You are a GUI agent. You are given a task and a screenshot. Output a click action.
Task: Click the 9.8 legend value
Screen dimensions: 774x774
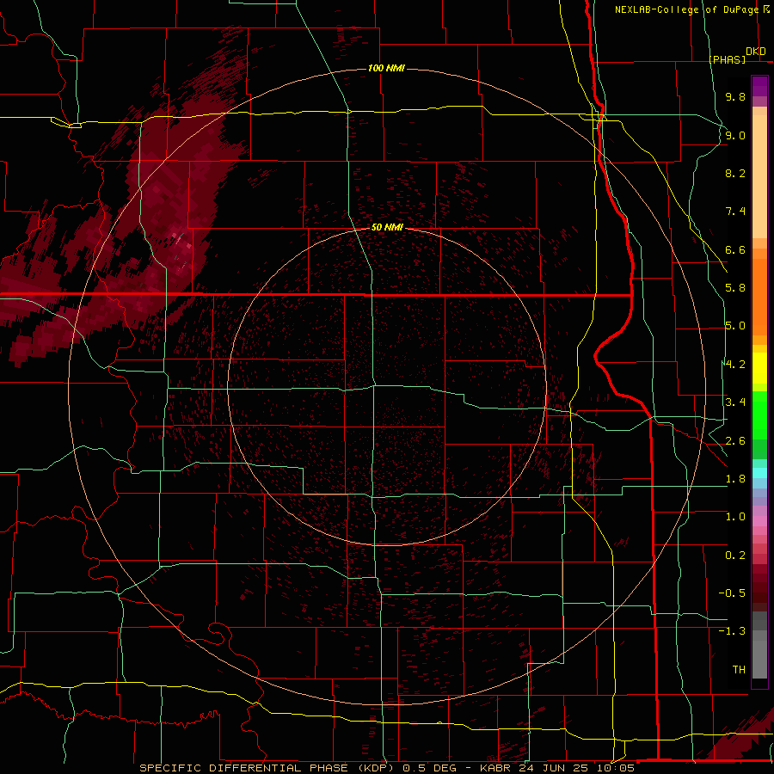[735, 96]
